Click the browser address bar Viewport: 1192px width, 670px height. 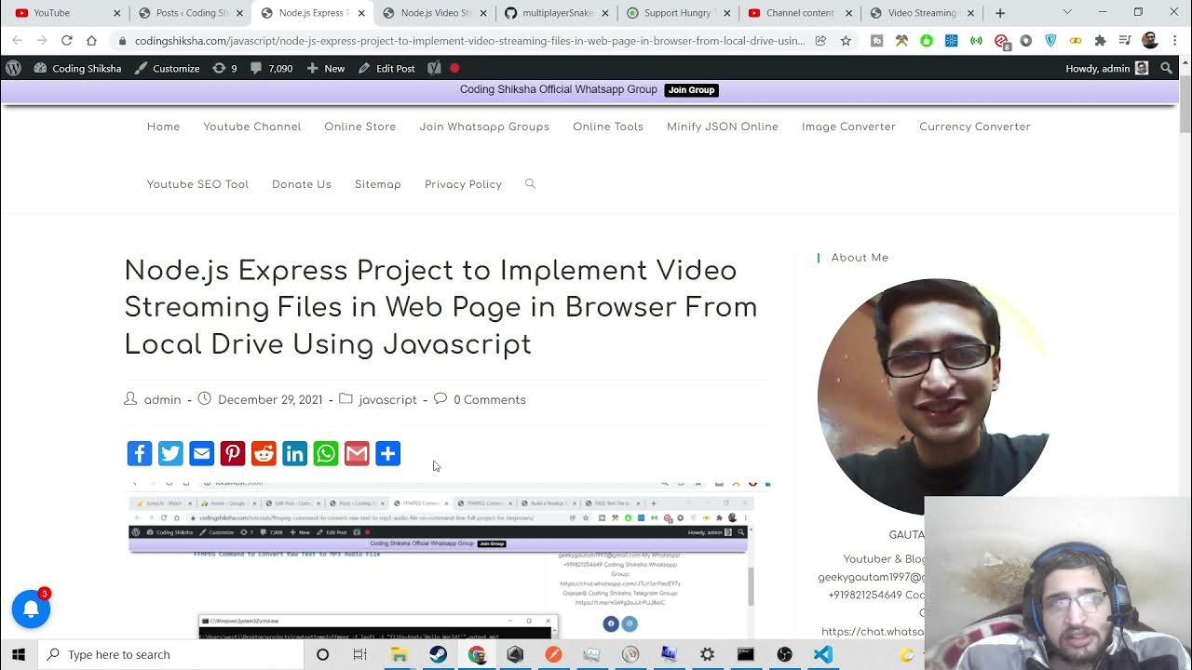(x=466, y=41)
